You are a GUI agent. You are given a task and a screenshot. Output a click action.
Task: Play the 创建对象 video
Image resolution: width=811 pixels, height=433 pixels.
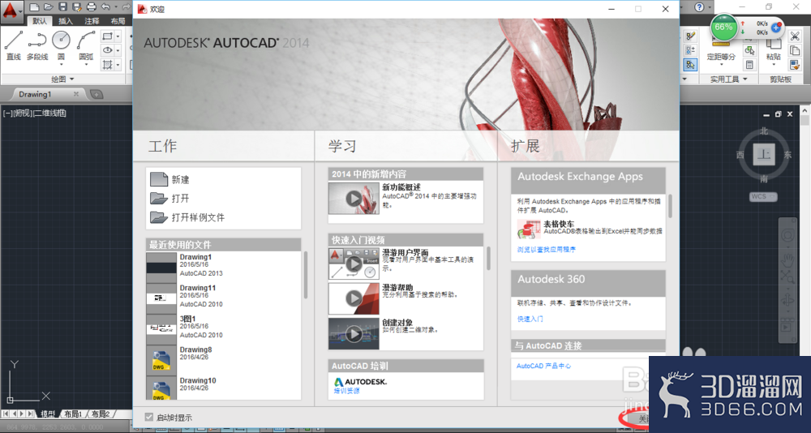354,333
